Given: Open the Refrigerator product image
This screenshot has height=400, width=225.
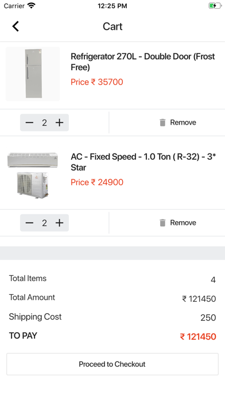Looking at the screenshot, I should point(33,74).
